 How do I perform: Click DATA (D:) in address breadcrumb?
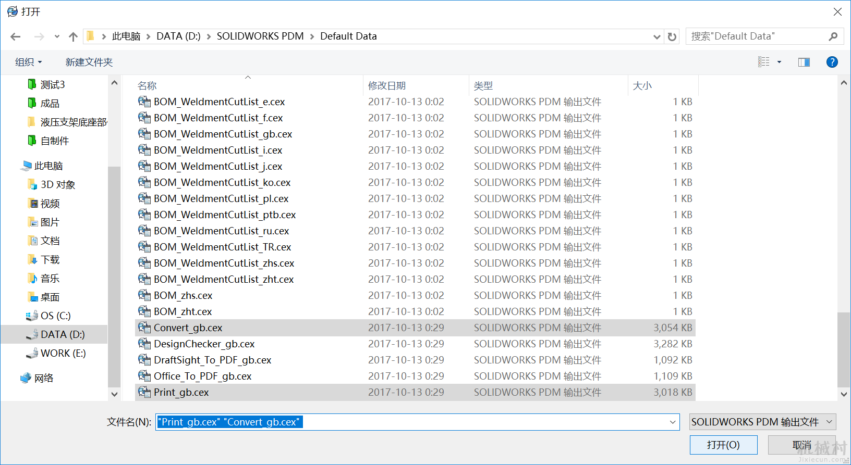[x=178, y=36]
